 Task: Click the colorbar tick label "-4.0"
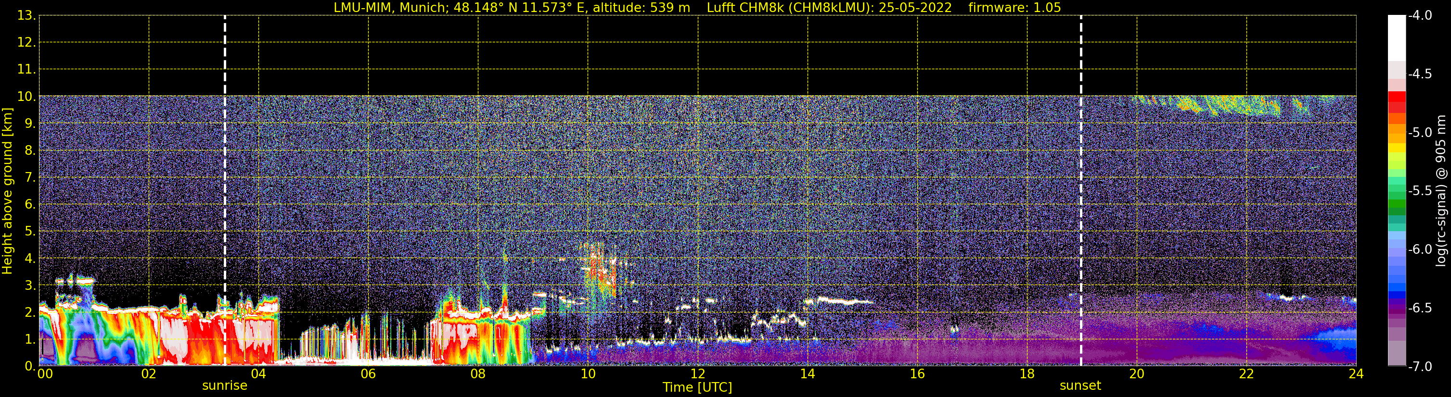pyautogui.click(x=1420, y=16)
